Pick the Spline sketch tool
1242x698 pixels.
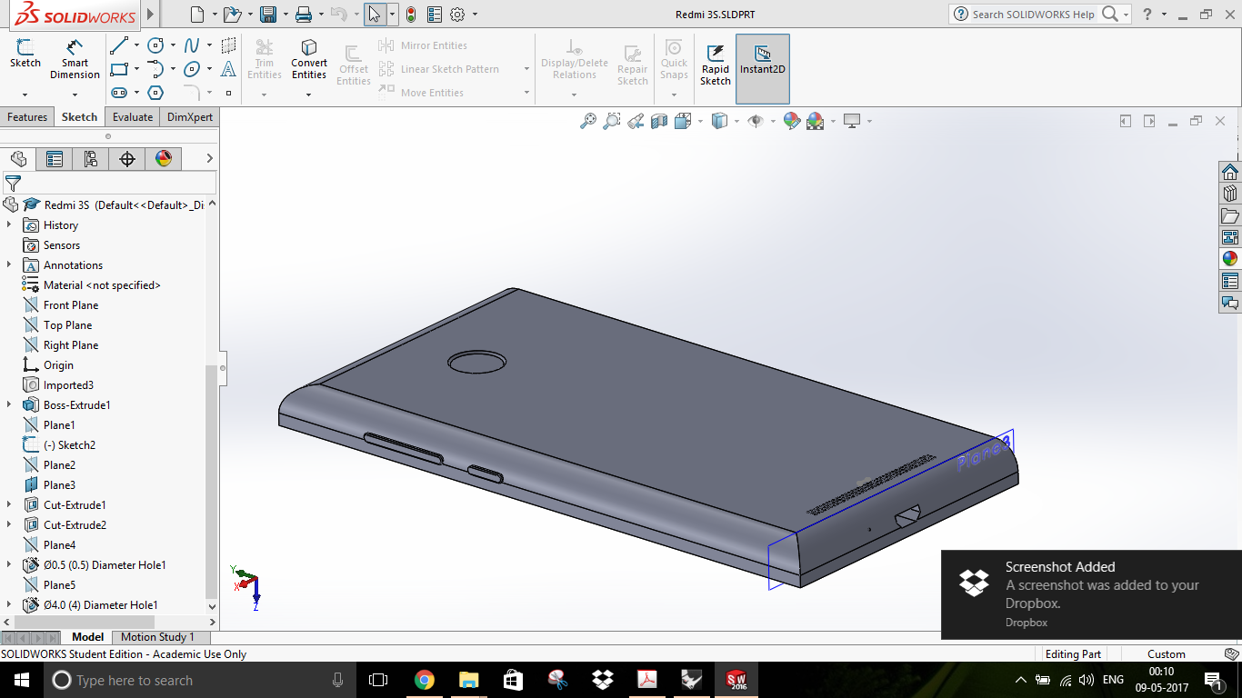pos(192,45)
